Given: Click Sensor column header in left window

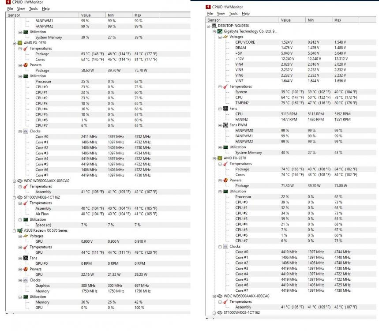Looking at the screenshot, I should 42,15.
